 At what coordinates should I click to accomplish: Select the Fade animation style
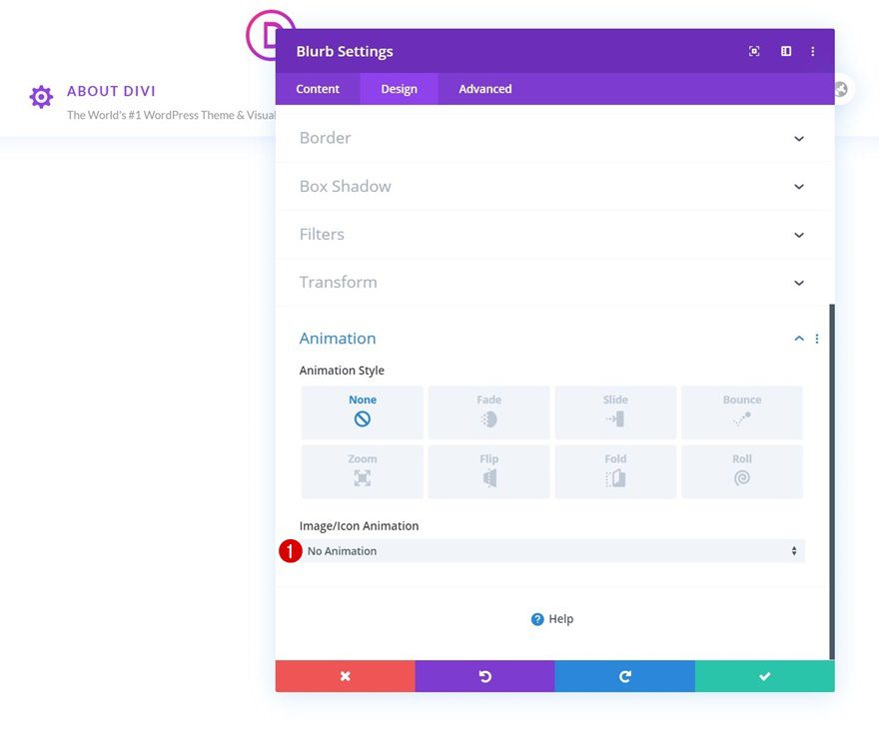488,411
